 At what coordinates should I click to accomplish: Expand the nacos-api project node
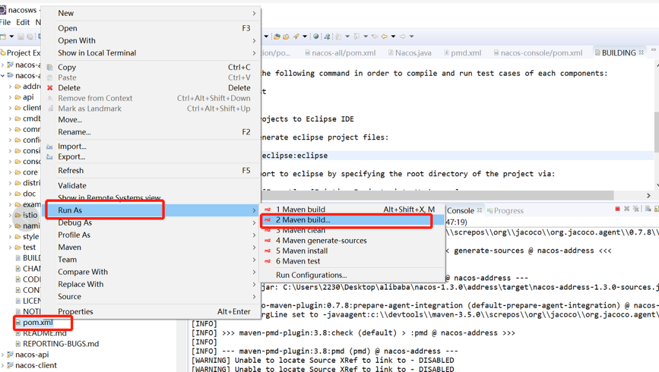[x=2, y=355]
